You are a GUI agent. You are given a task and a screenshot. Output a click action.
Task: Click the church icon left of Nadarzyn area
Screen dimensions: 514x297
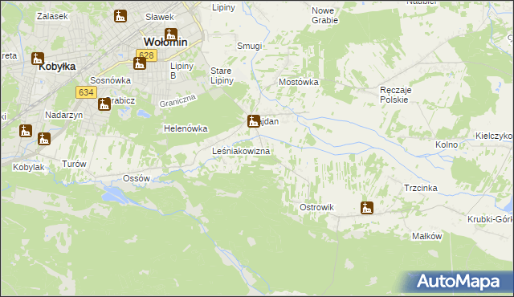coord(26,131)
